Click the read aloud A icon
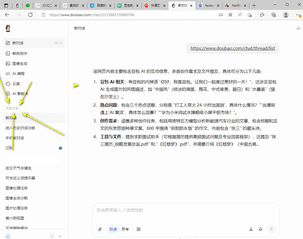 click(x=240, y=15)
